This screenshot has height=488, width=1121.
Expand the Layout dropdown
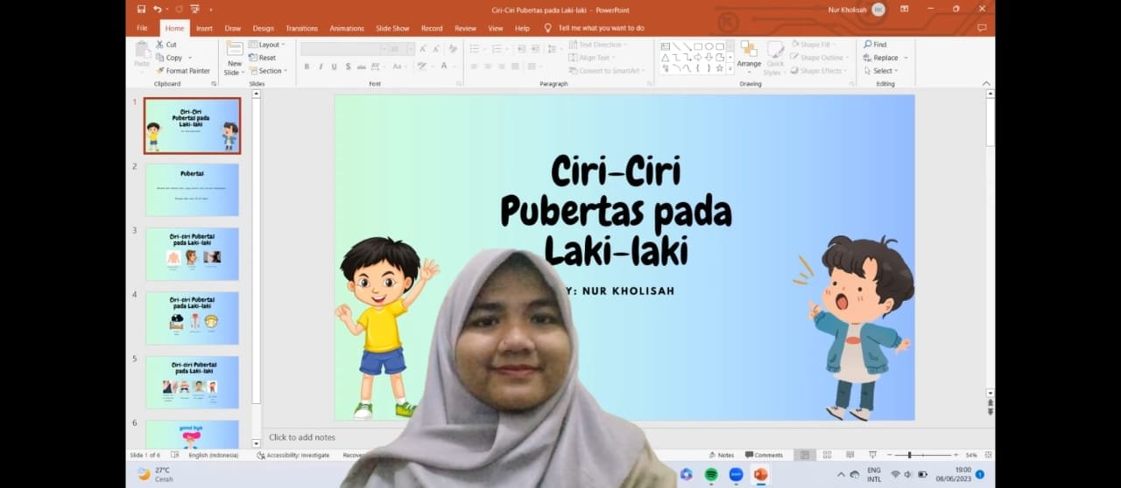tap(267, 45)
